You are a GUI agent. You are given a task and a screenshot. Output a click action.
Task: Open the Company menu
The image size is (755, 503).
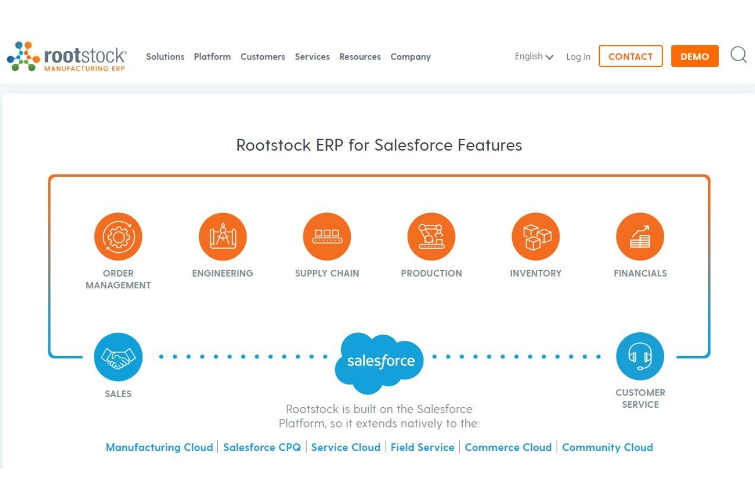411,57
